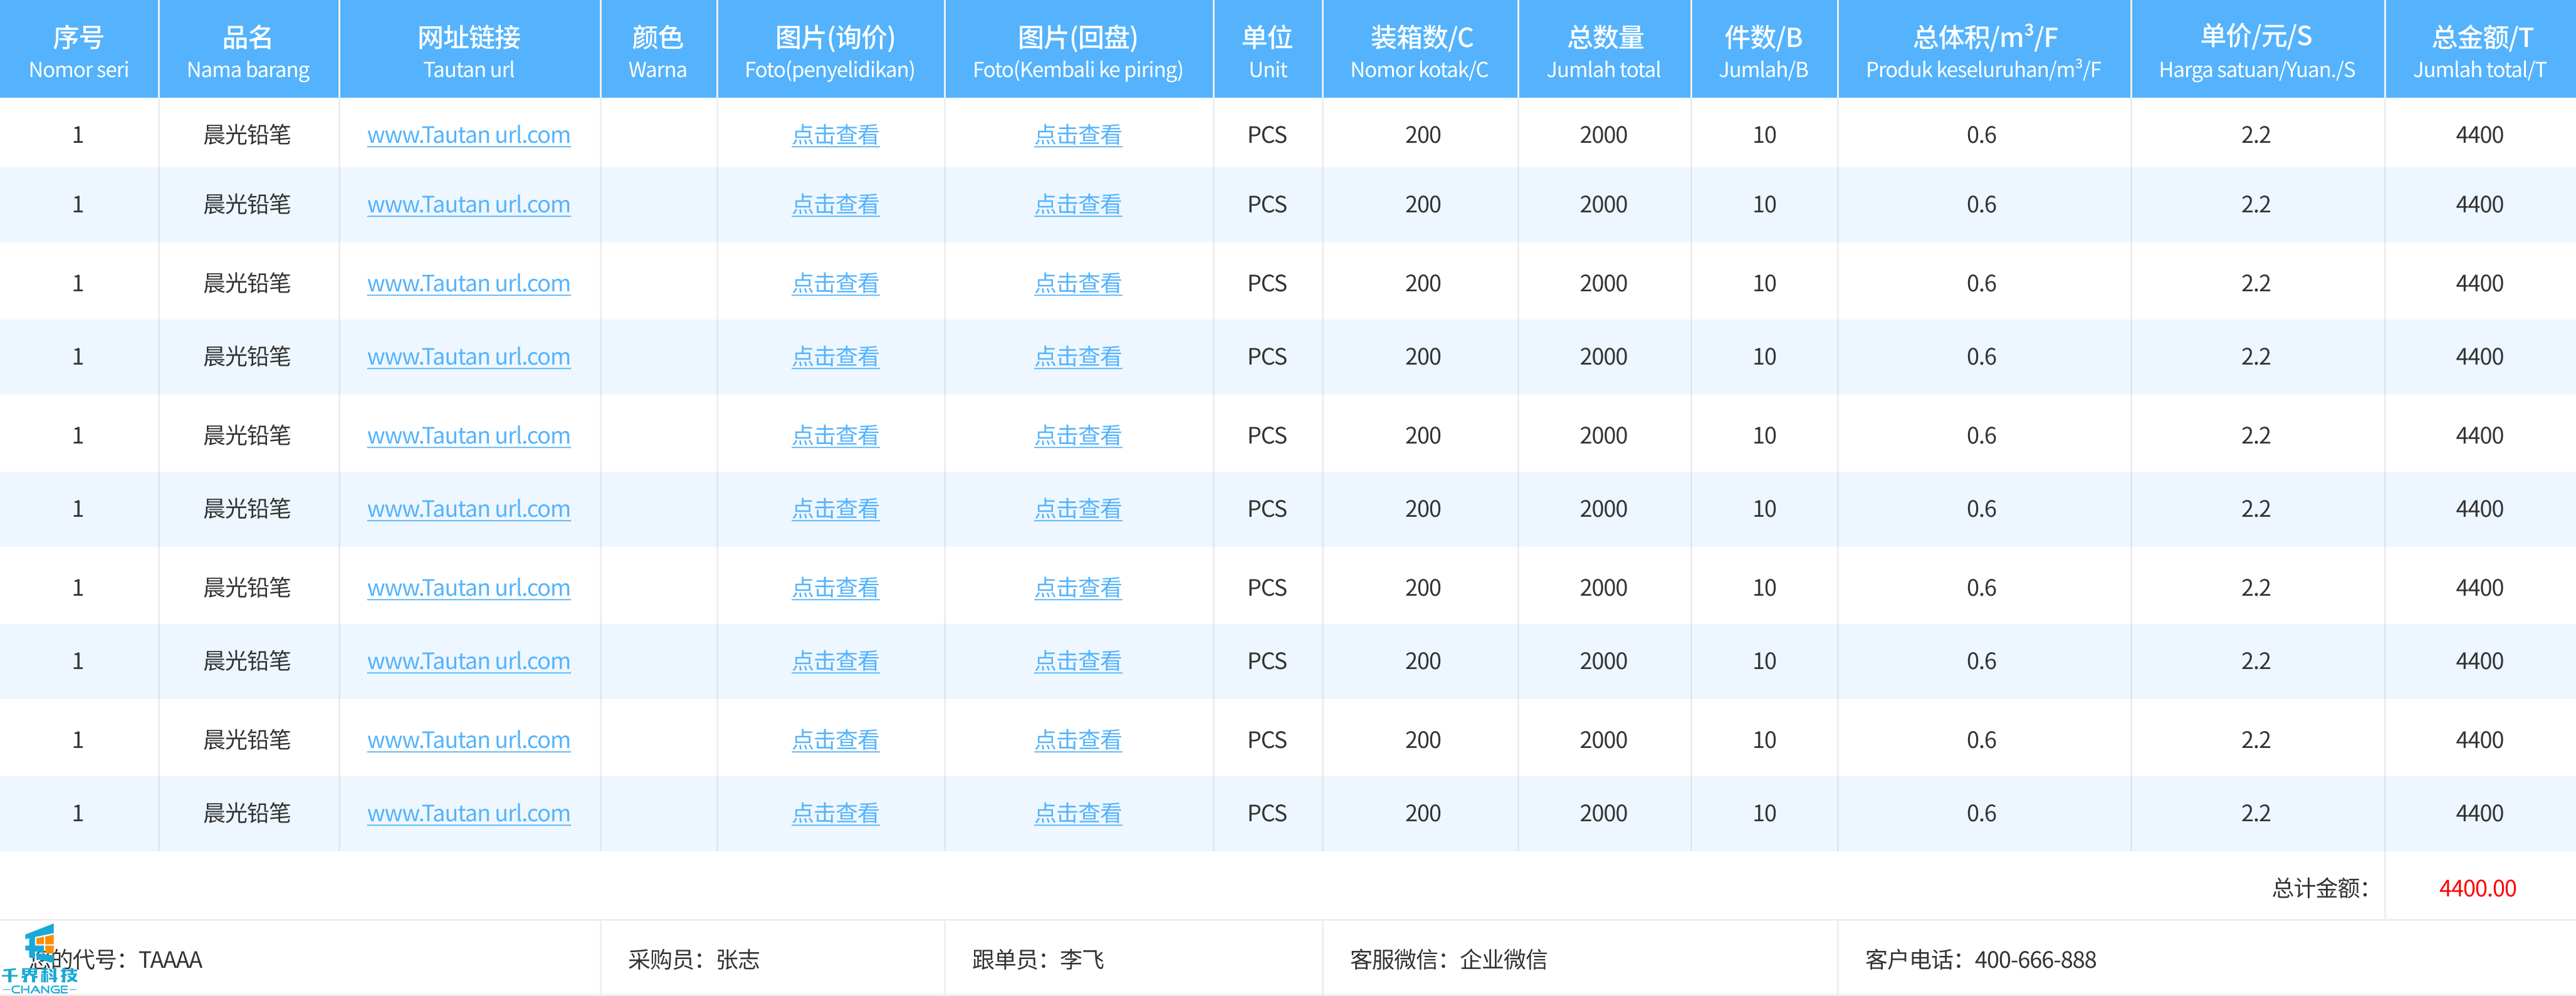The width and height of the screenshot is (2576, 996).
Task: Click the 跟单员：李飞 footer cell
Action: (1037, 960)
